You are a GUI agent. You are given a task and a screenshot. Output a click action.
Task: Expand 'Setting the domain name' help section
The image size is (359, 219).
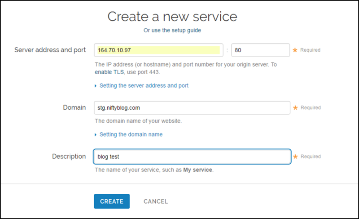coord(131,134)
